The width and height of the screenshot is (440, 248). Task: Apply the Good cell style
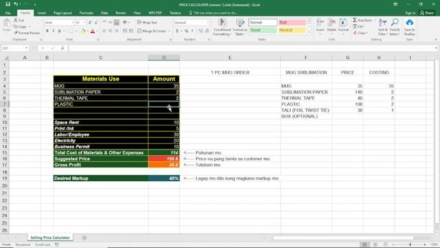[263, 30]
